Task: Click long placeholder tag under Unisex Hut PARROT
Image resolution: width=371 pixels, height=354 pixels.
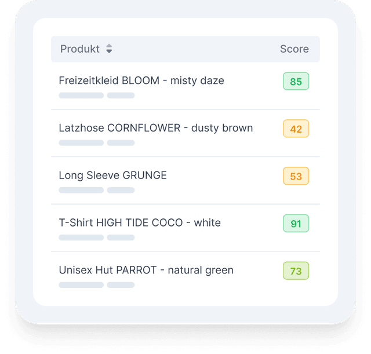Action: pyautogui.click(x=81, y=284)
